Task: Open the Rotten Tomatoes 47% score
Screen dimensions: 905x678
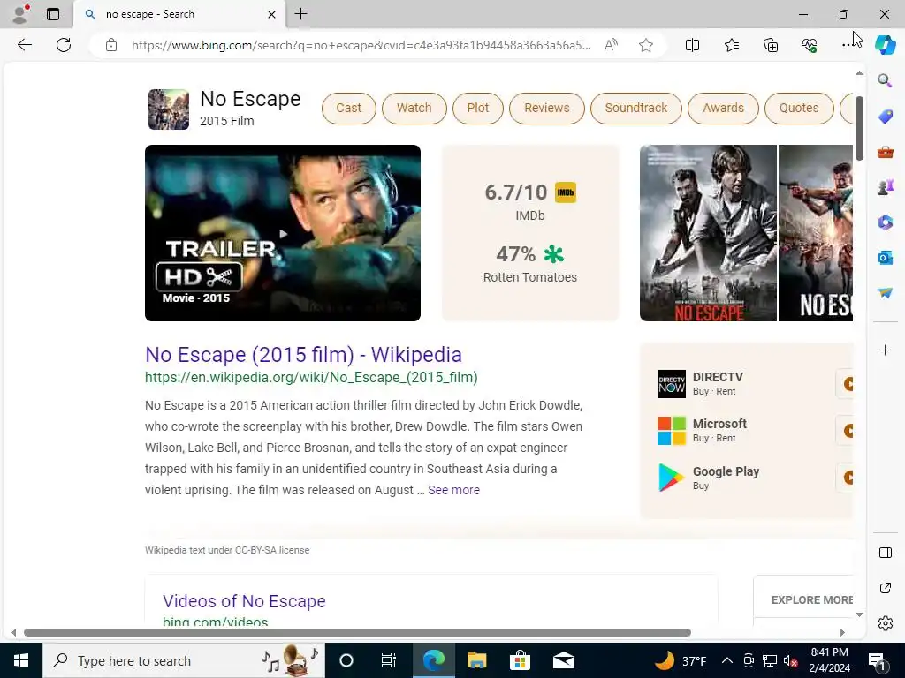Action: pyautogui.click(x=530, y=264)
